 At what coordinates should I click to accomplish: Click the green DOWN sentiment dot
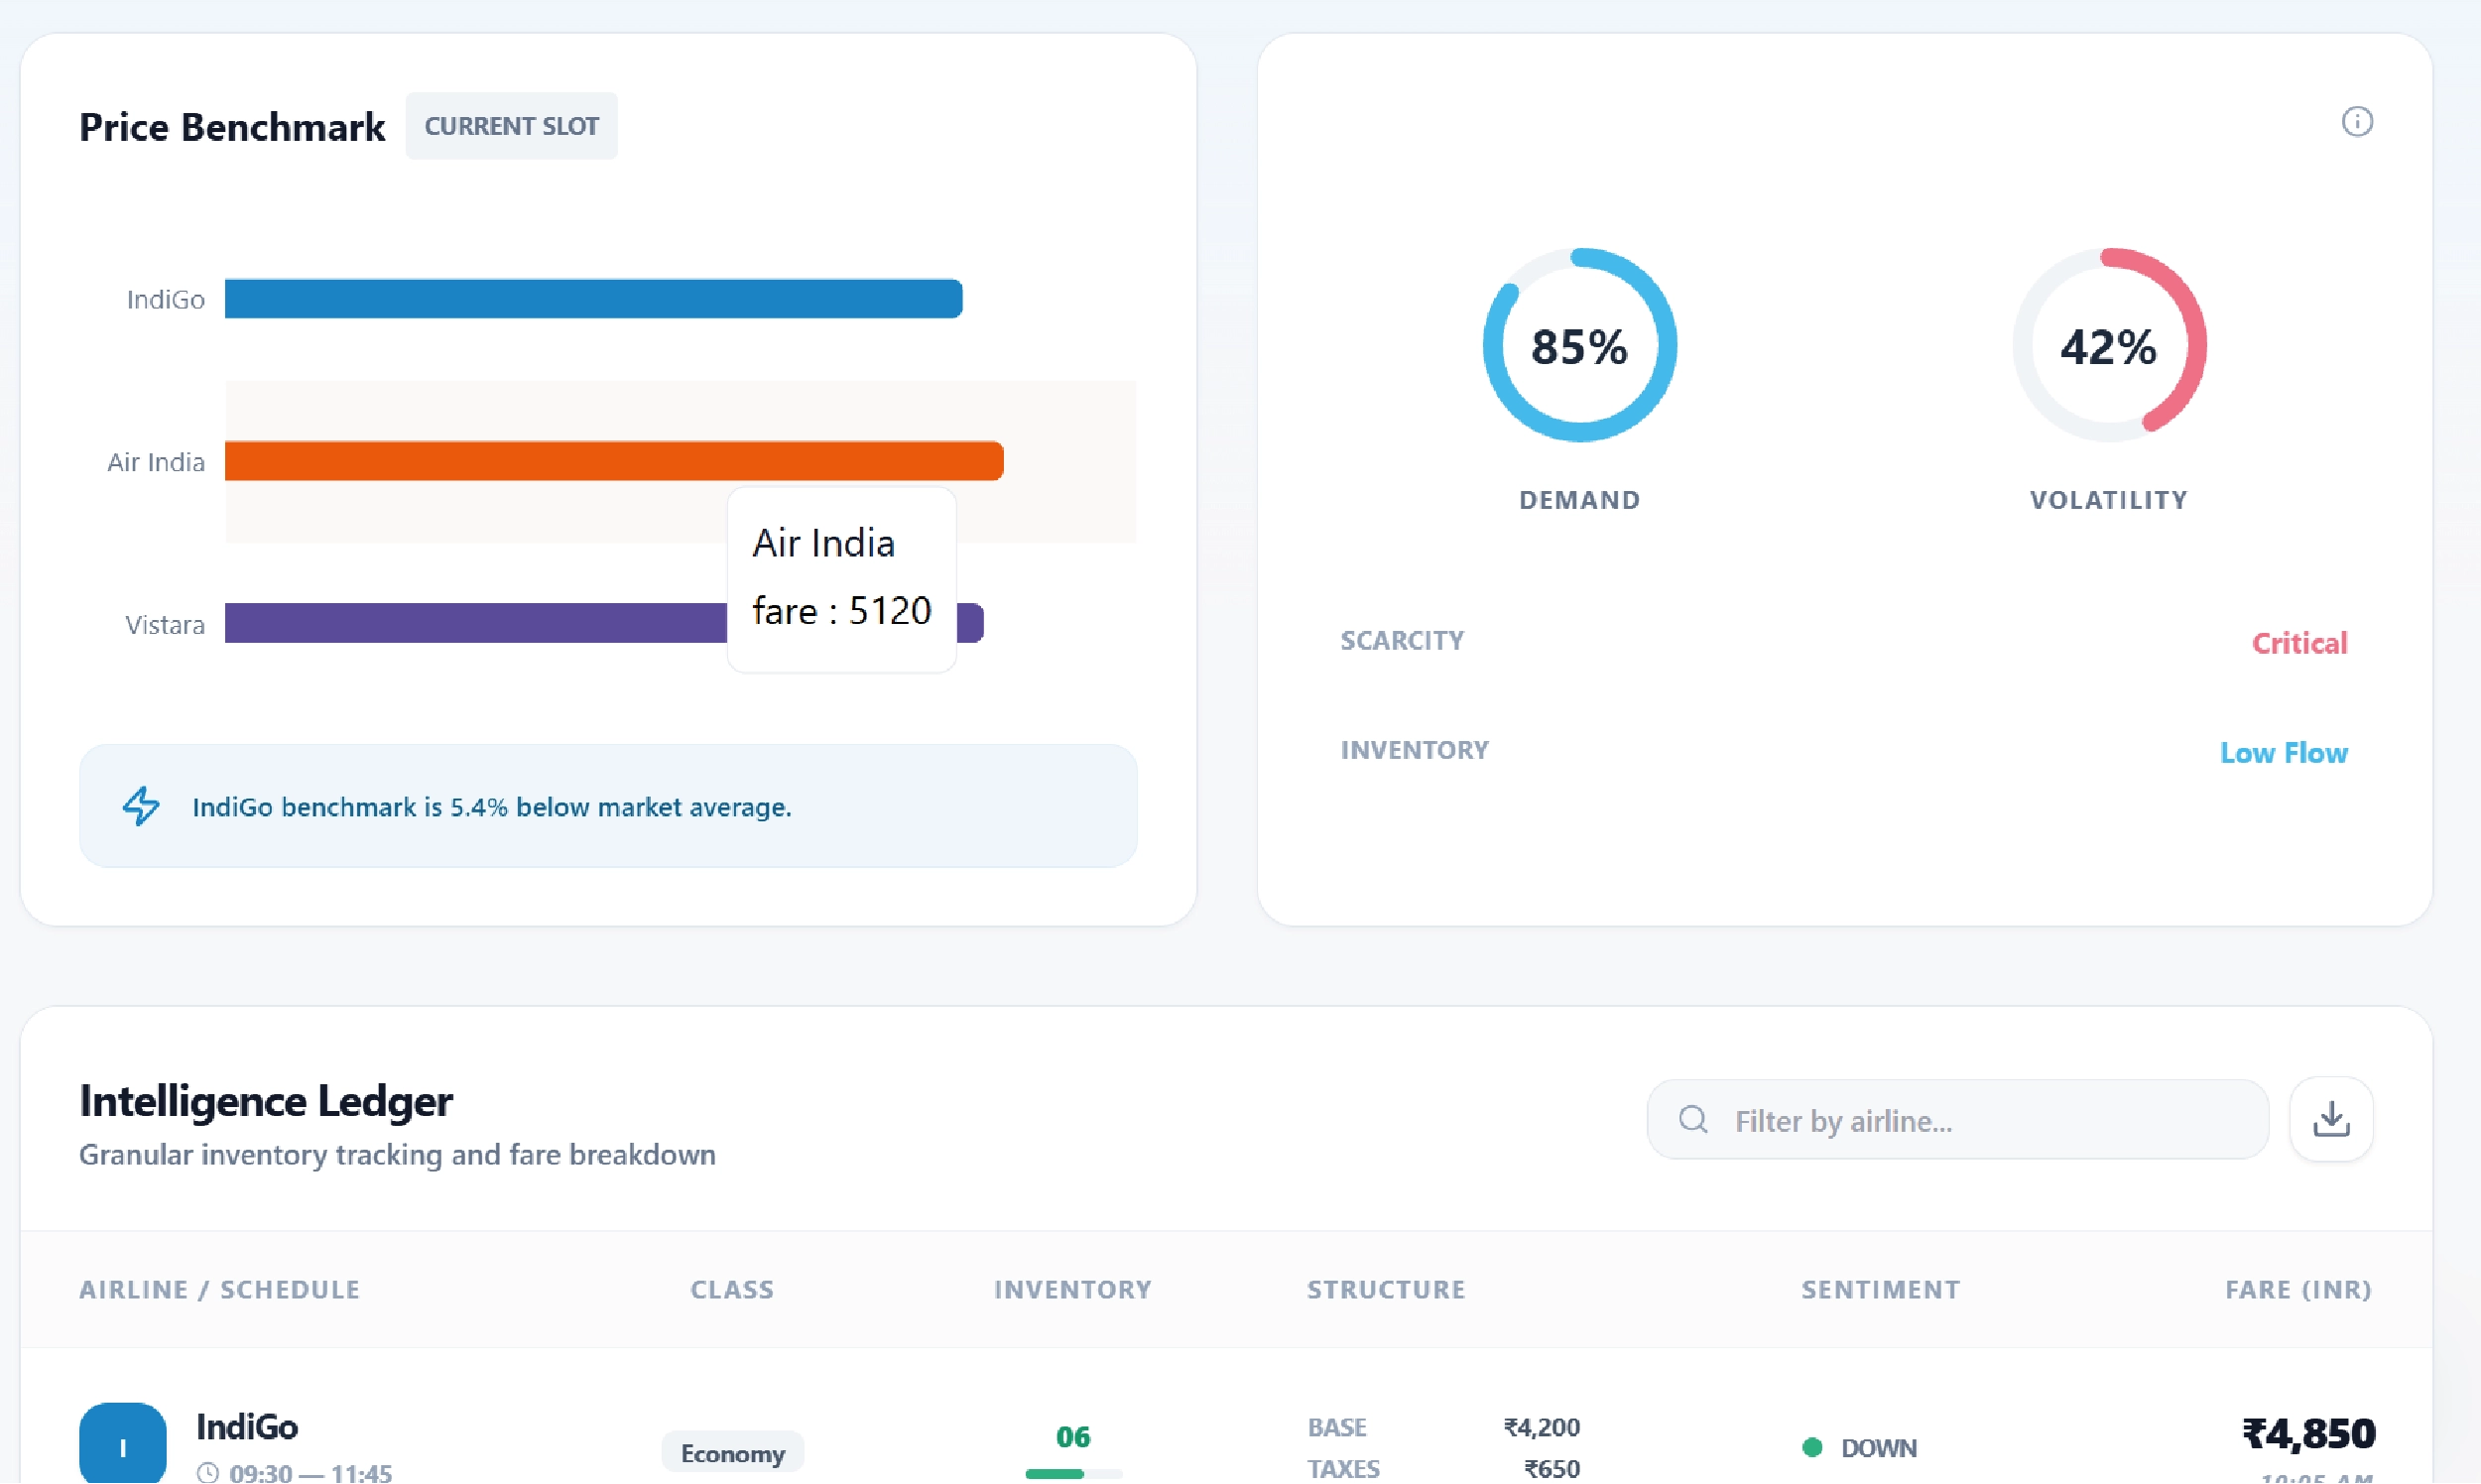(x=1811, y=1447)
